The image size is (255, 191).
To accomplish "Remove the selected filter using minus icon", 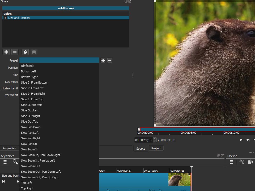I will tap(15, 52).
